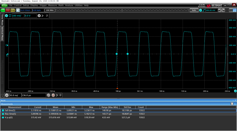Image resolution: width=237 pixels, height=131 pixels.
Task: Open the Setup menu
Action: coord(26,5)
